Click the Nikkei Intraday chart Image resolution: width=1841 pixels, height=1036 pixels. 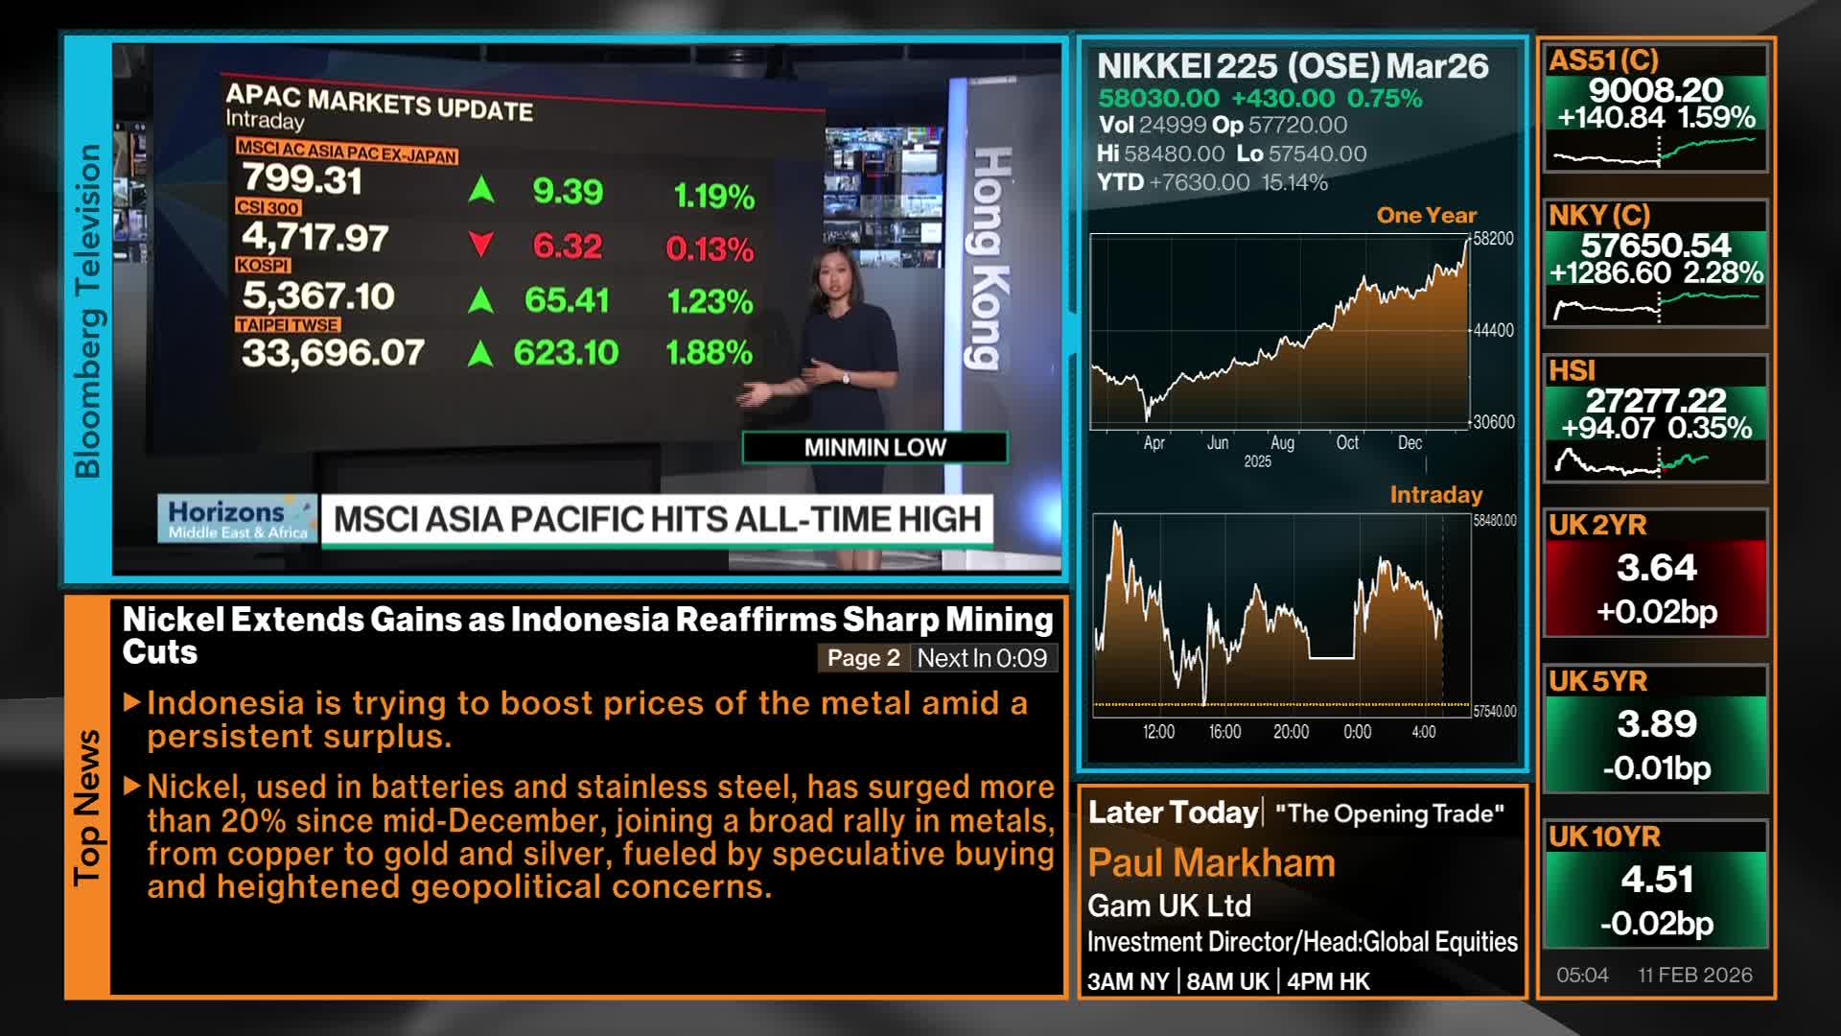click(x=1282, y=616)
